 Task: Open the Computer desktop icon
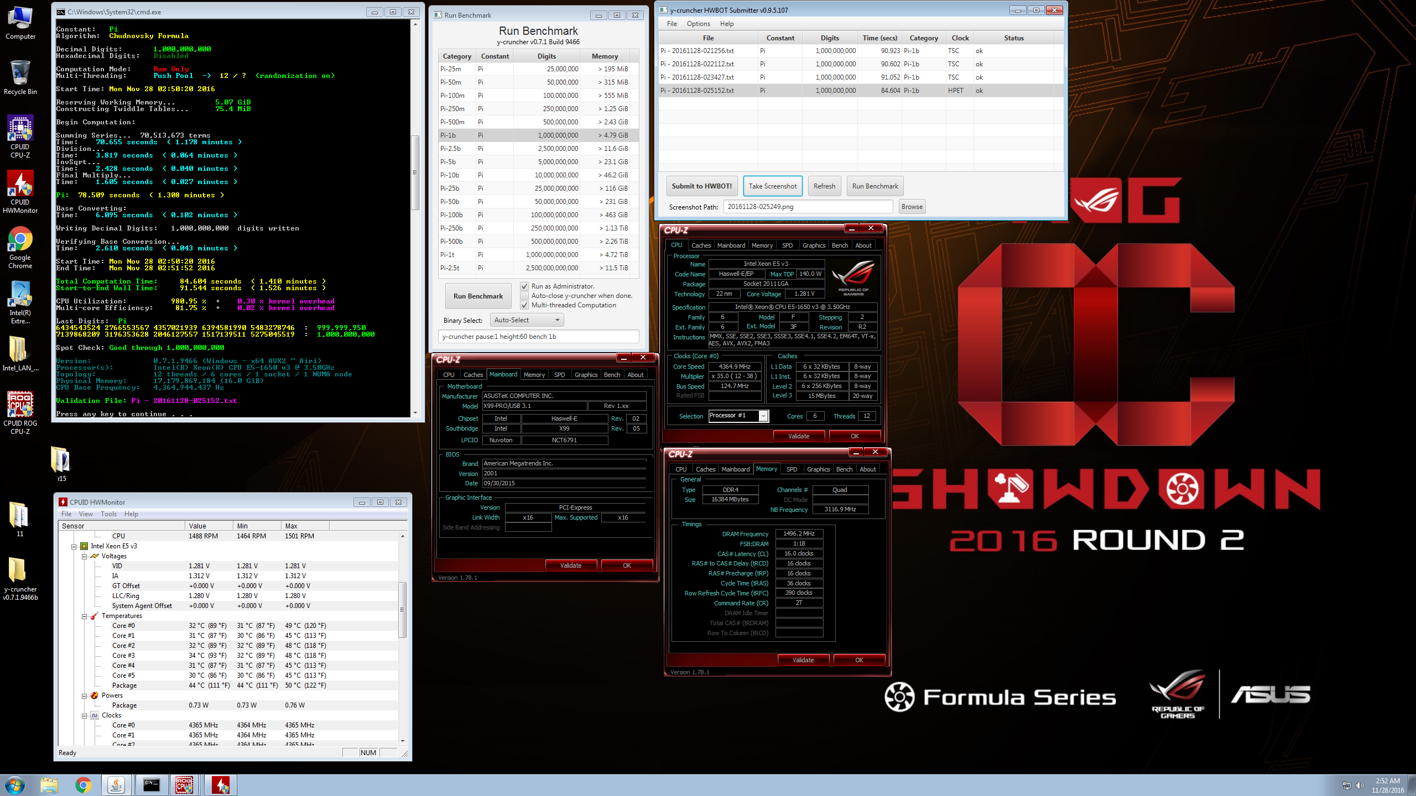20,23
